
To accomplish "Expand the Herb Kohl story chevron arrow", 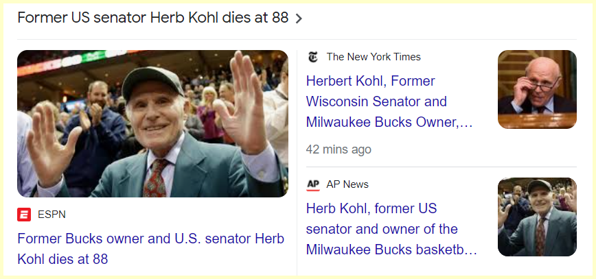I will [x=299, y=19].
